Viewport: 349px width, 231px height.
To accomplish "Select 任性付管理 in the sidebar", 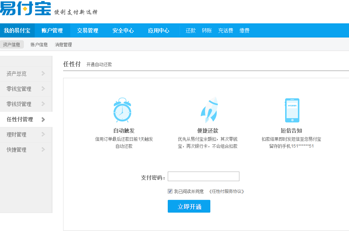I will point(26,119).
